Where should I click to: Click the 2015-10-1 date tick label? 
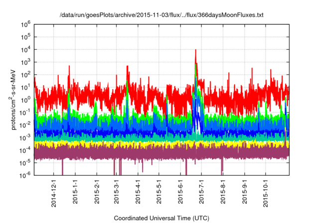[x=266, y=194]
